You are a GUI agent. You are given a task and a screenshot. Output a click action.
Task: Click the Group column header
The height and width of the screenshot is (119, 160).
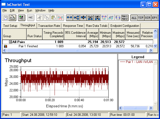tap(14, 34)
